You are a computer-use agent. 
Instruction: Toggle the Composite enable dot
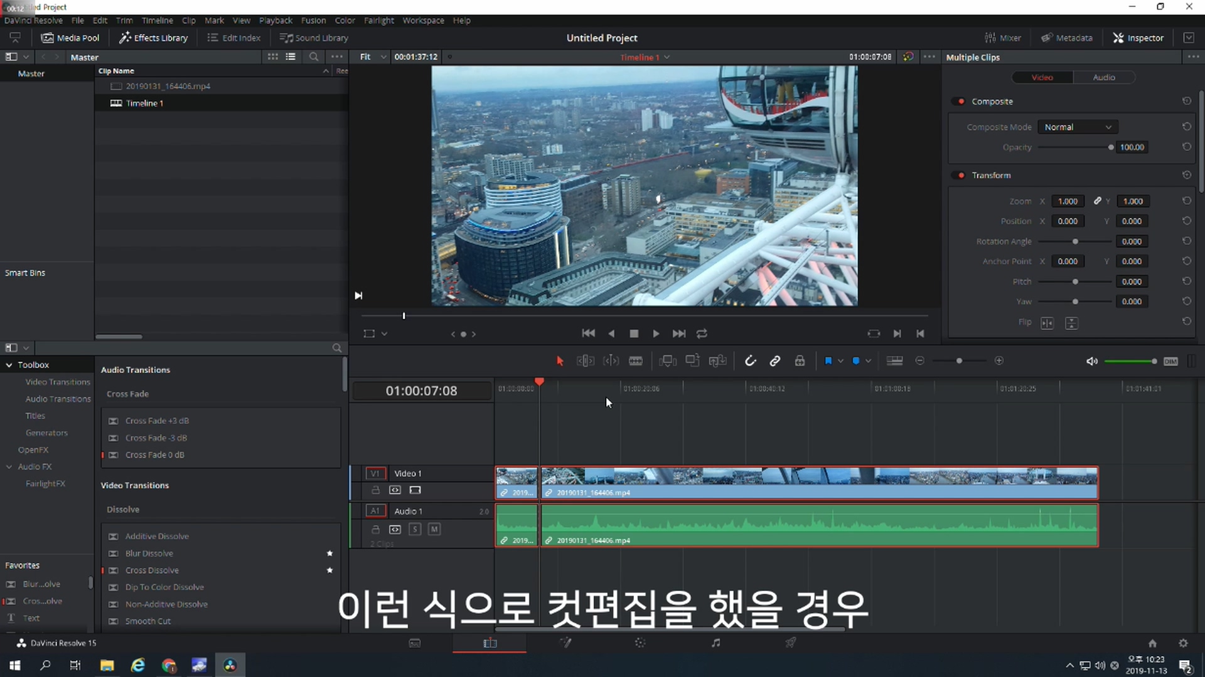point(961,102)
